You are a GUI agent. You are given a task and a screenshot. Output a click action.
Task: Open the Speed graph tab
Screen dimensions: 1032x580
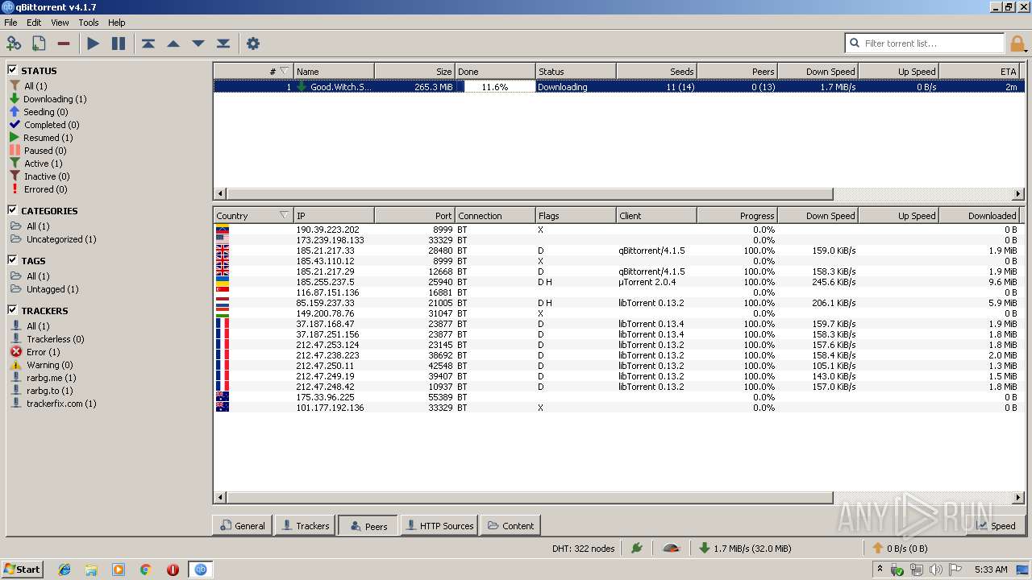pyautogui.click(x=995, y=525)
